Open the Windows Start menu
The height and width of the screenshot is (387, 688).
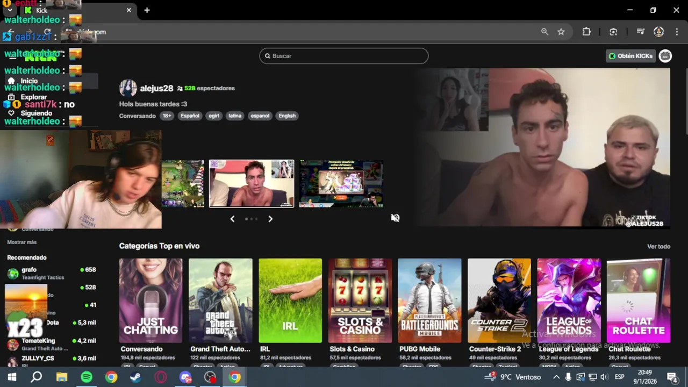click(x=11, y=377)
